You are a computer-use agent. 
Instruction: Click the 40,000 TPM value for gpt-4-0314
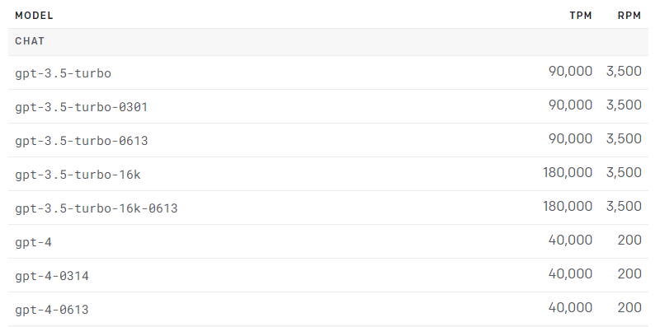click(570, 273)
